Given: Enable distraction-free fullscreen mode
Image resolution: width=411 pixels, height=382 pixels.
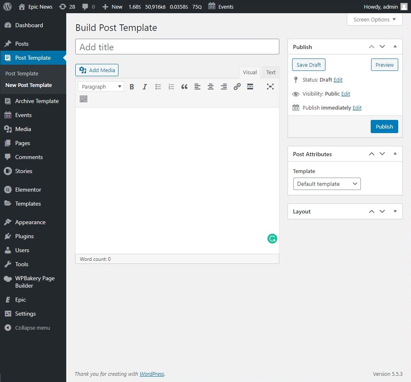Looking at the screenshot, I should pyautogui.click(x=270, y=87).
